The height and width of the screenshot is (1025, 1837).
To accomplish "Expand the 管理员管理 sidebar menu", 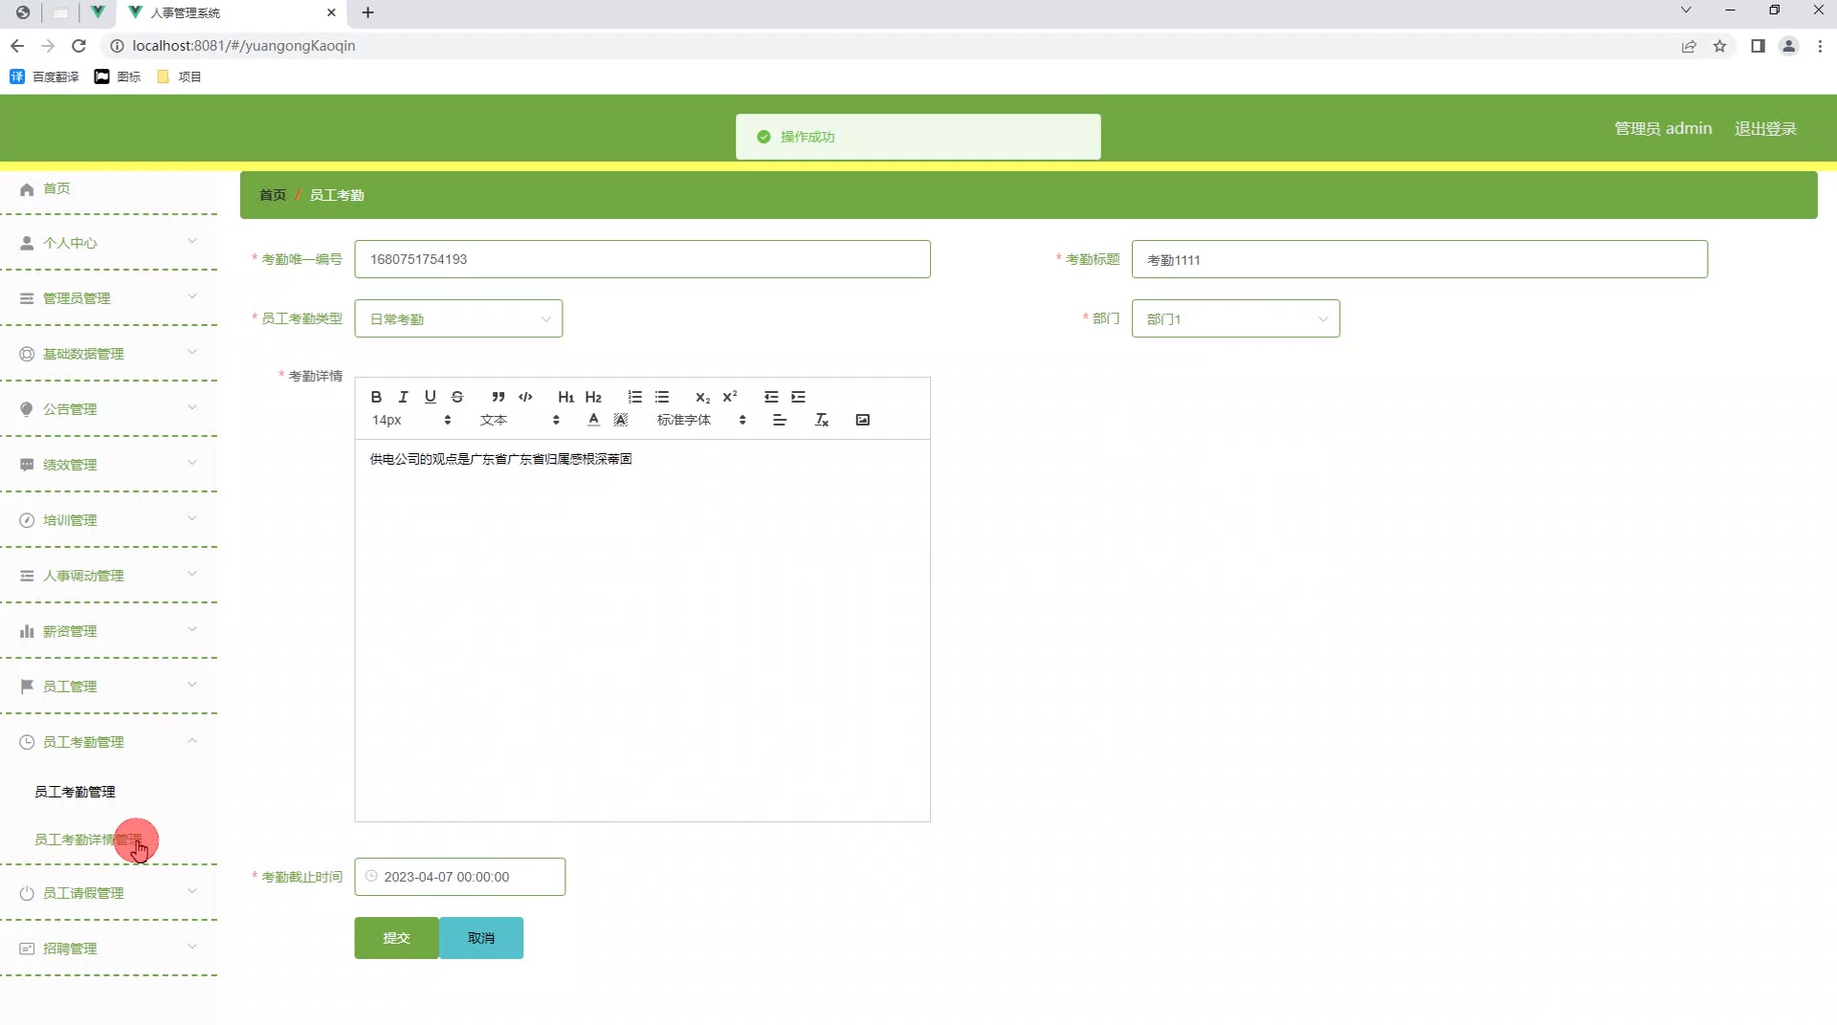I will tap(108, 298).
